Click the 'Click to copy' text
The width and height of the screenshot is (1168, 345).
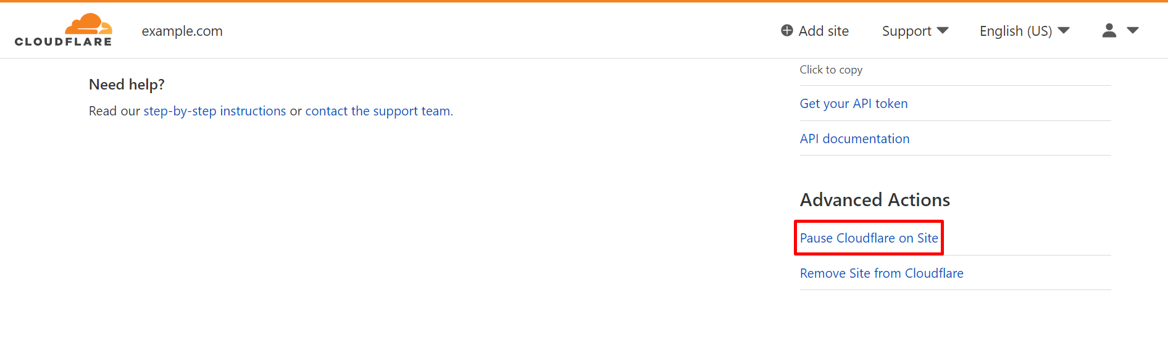coord(831,70)
